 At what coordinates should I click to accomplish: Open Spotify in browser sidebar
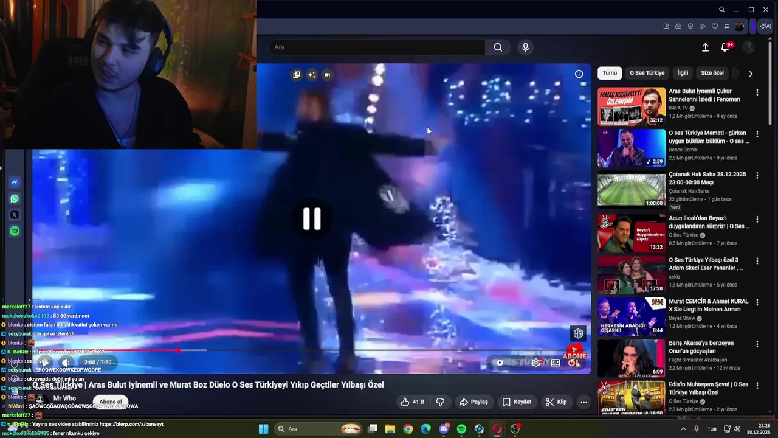[15, 231]
